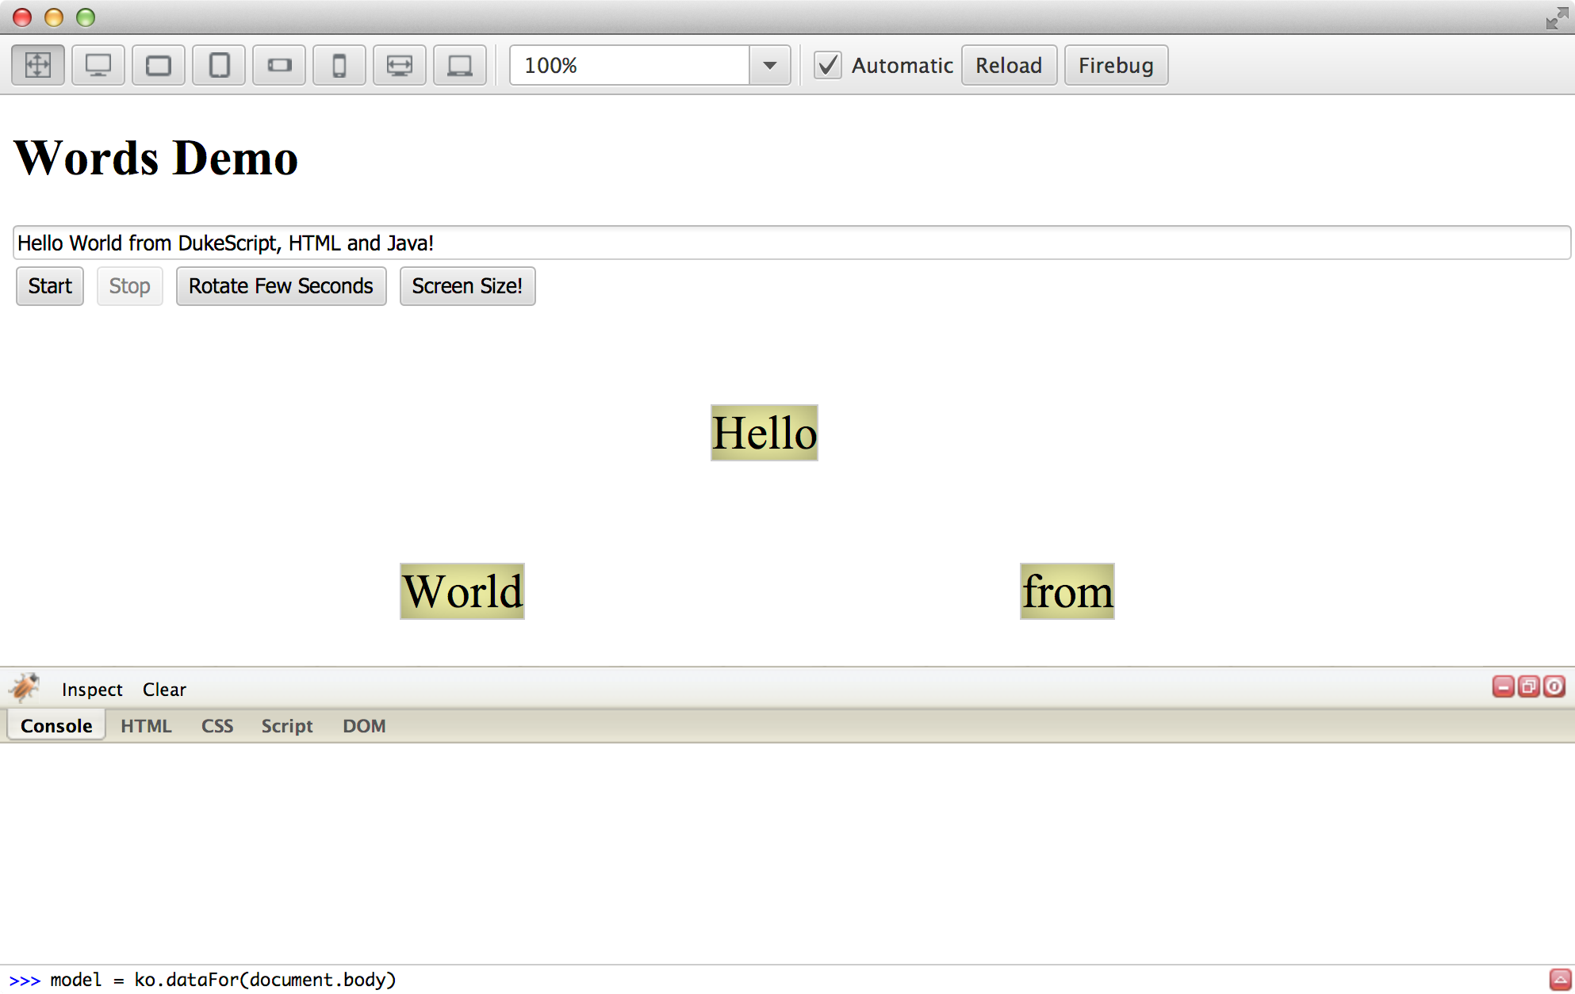1575x994 pixels.
Task: Switch to the CSS tab
Action: tap(217, 726)
